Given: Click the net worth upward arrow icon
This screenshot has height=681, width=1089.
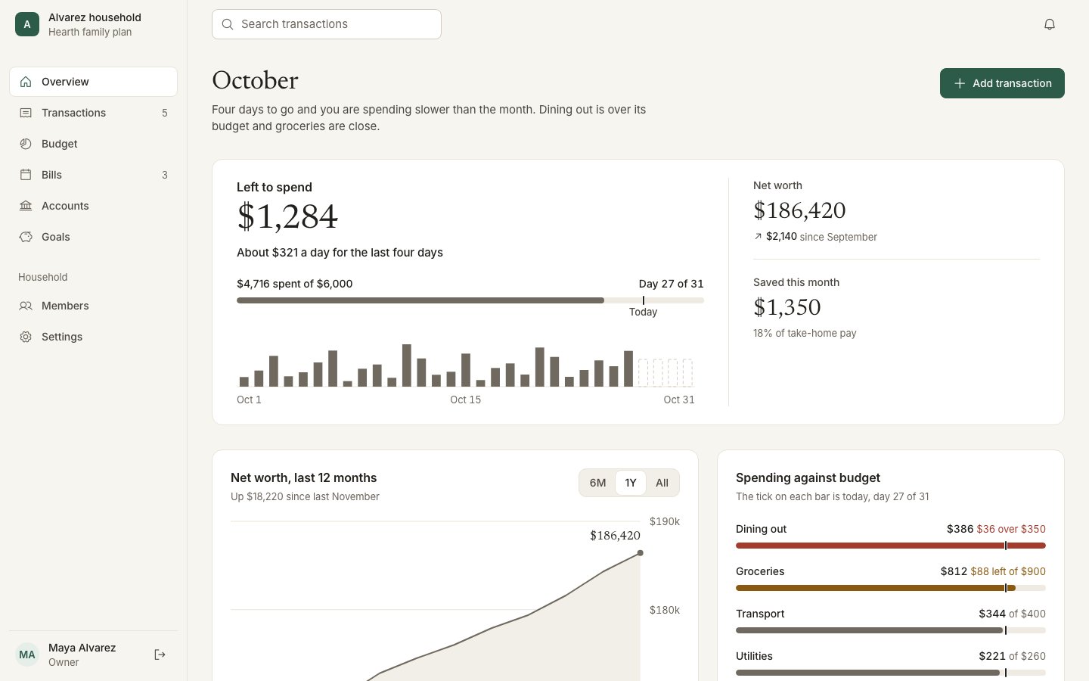Looking at the screenshot, I should (x=758, y=236).
